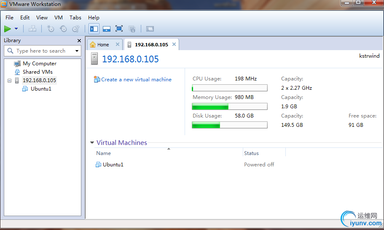Click the console view toolbar icon
Screen dimensions: 384x230
(x=150, y=29)
